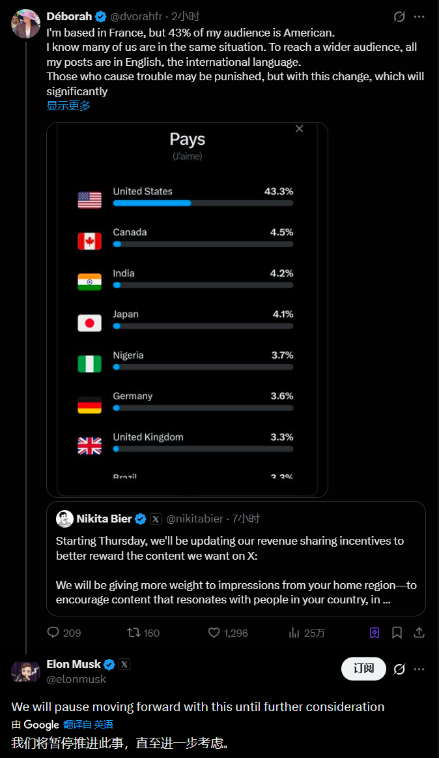Close the Pays chart with X button
439x758 pixels.
[300, 129]
